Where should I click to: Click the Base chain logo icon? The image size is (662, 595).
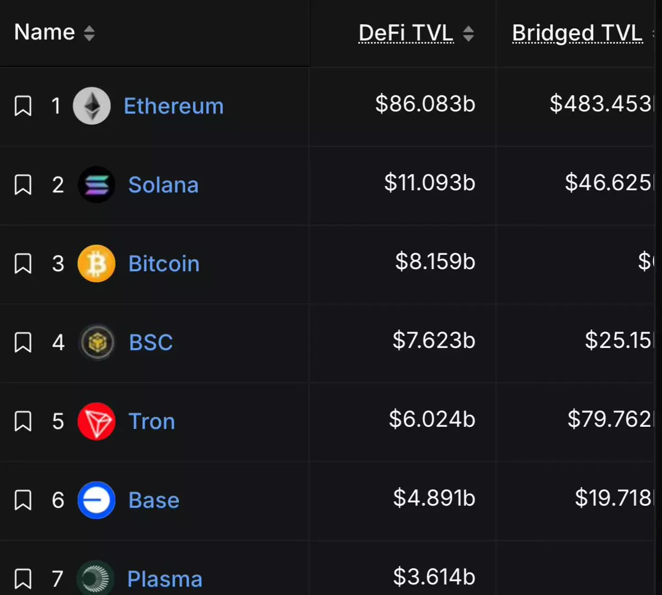click(x=96, y=500)
